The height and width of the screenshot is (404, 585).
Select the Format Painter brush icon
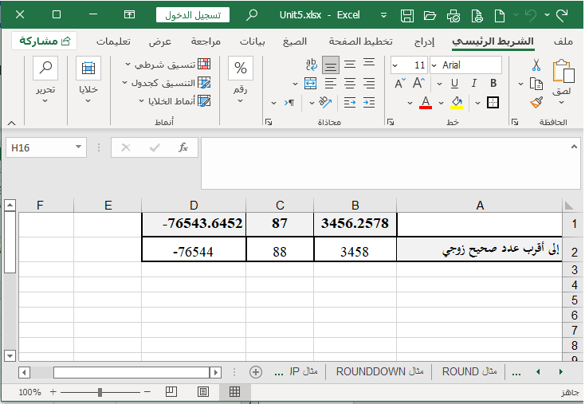click(x=536, y=101)
